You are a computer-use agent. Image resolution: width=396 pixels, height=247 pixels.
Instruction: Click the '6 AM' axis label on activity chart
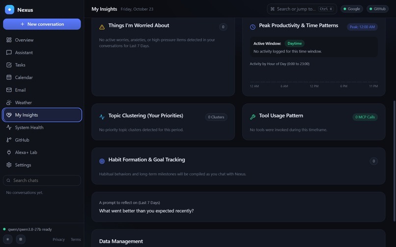[284, 86]
